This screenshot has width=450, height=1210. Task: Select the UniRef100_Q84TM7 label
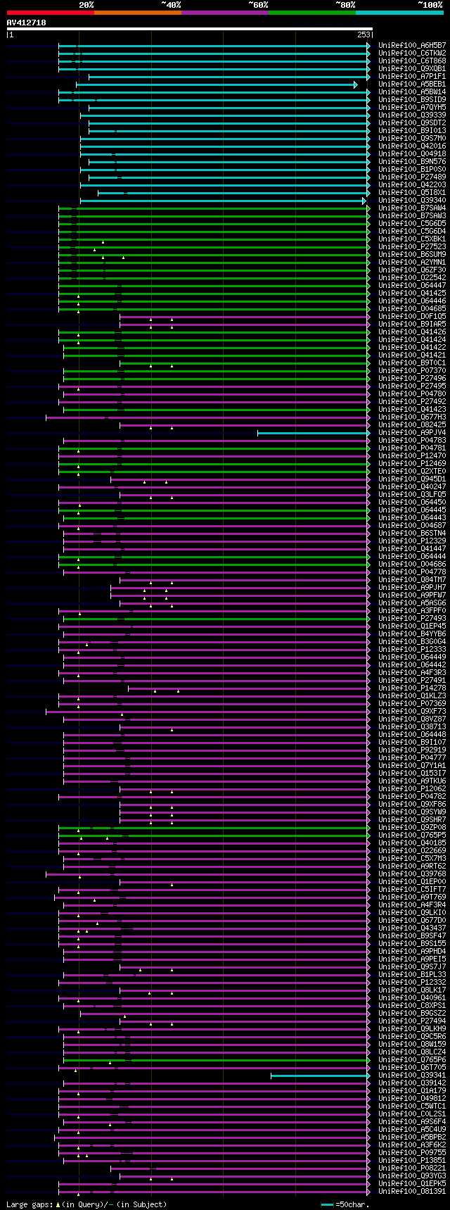412,579
